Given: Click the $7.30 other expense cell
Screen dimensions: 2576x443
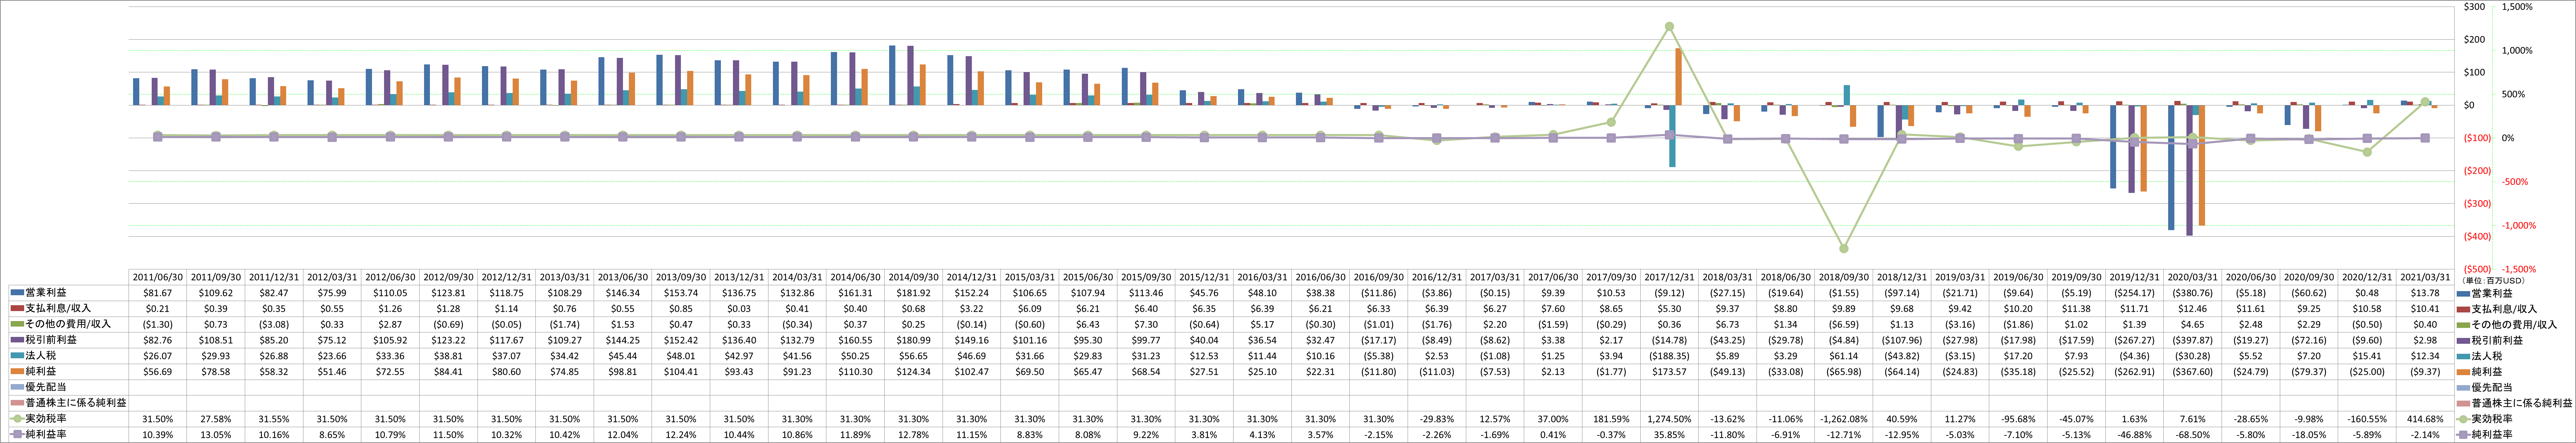Looking at the screenshot, I should 1146,324.
